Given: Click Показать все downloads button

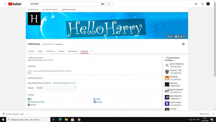Looking at the screenshot, I should (204, 114).
